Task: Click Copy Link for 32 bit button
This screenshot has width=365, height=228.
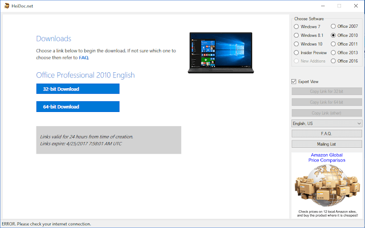Action: pos(327,91)
